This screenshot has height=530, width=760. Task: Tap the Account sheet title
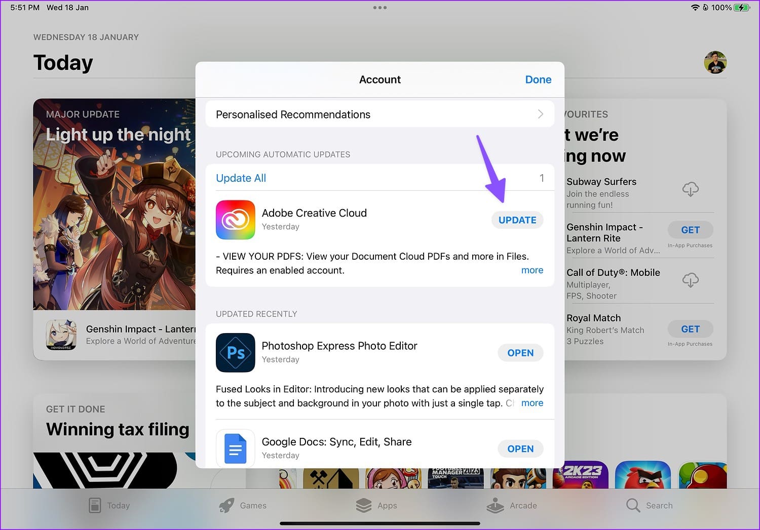pyautogui.click(x=380, y=79)
